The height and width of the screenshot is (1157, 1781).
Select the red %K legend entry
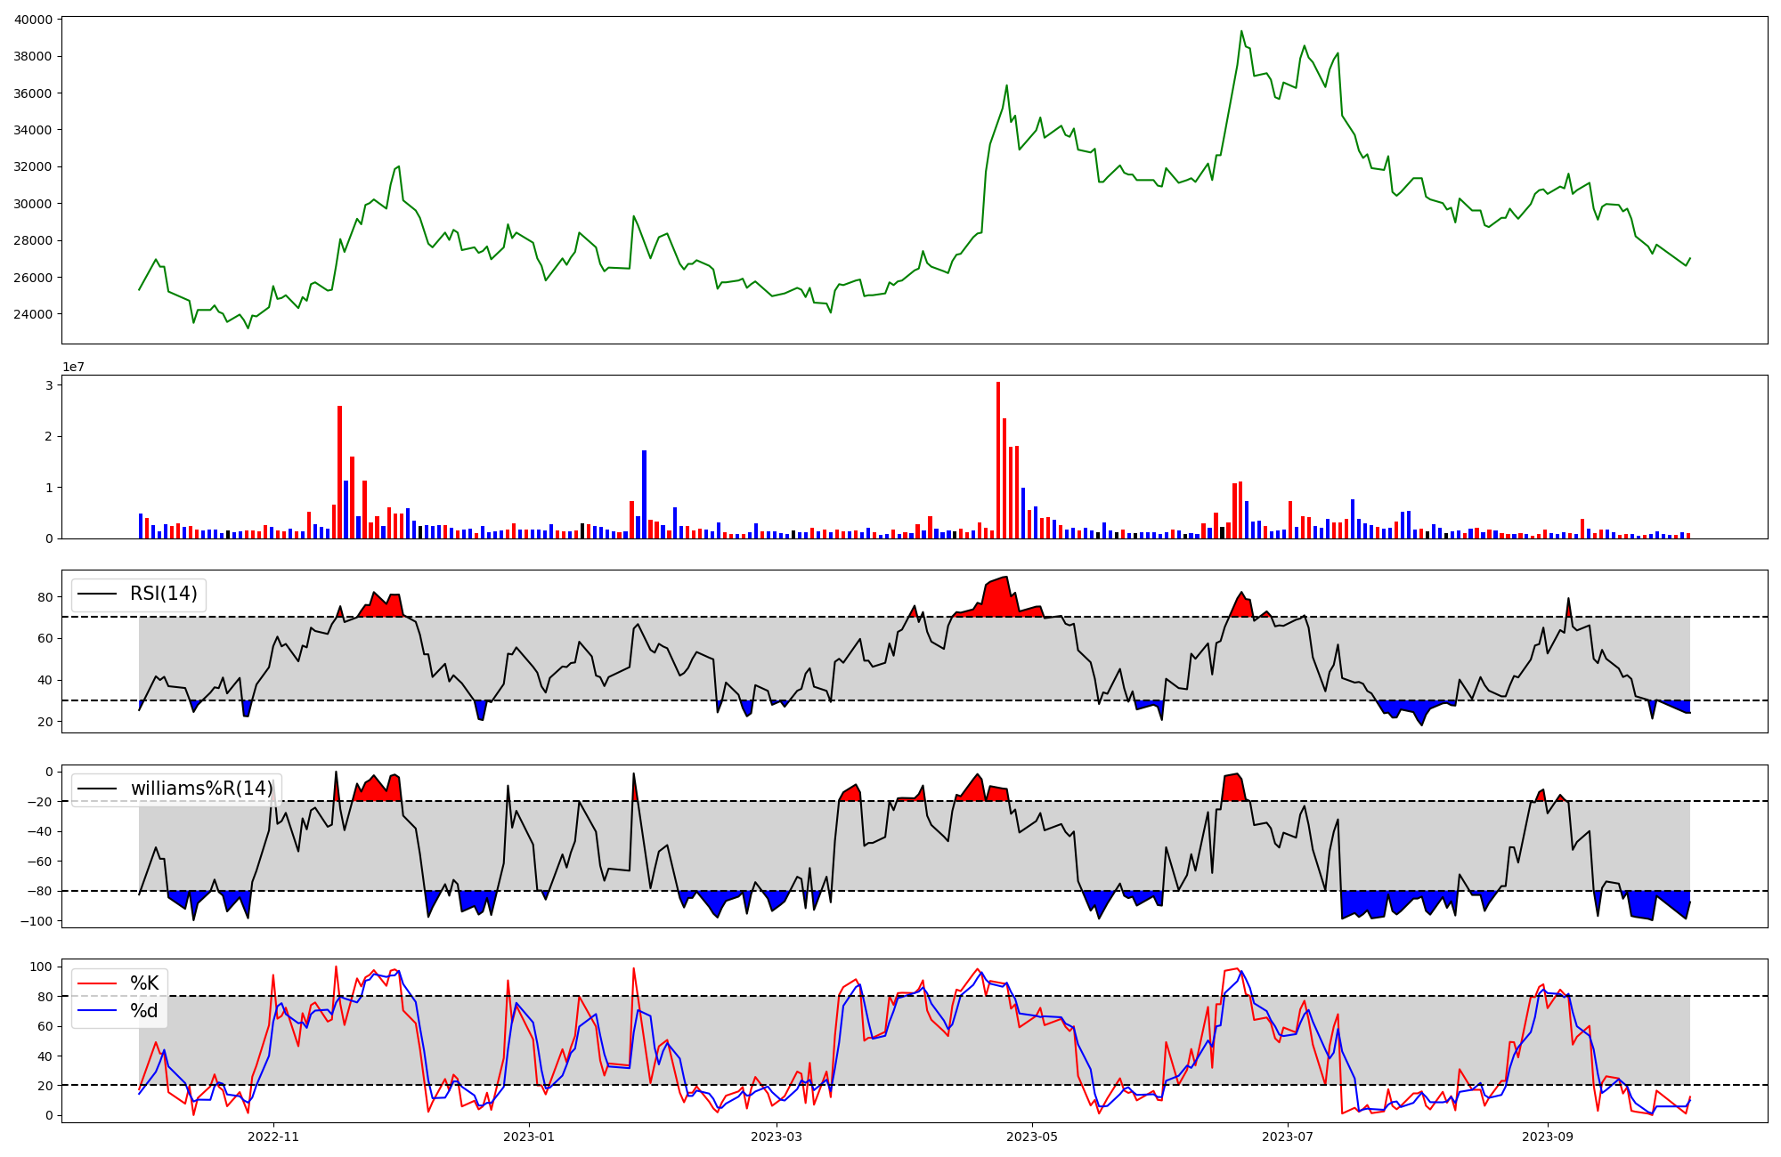click(x=144, y=983)
